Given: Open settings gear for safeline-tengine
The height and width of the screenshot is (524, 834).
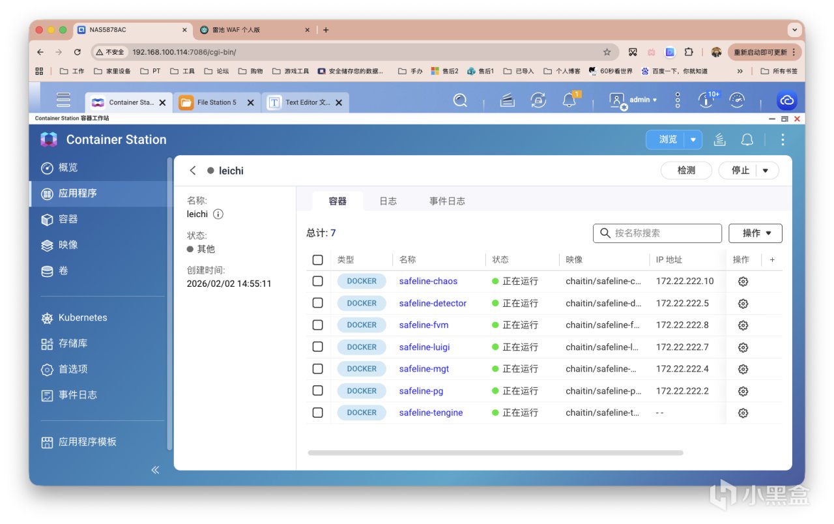Looking at the screenshot, I should point(743,413).
